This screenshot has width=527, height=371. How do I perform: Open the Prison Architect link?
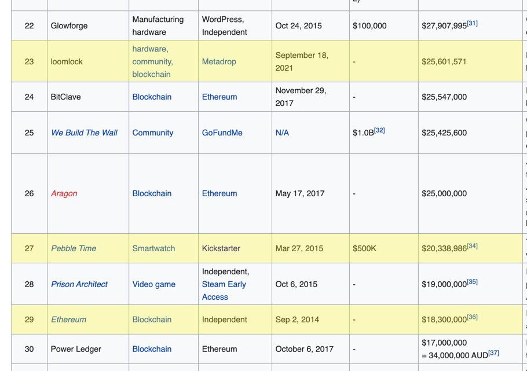pos(79,284)
